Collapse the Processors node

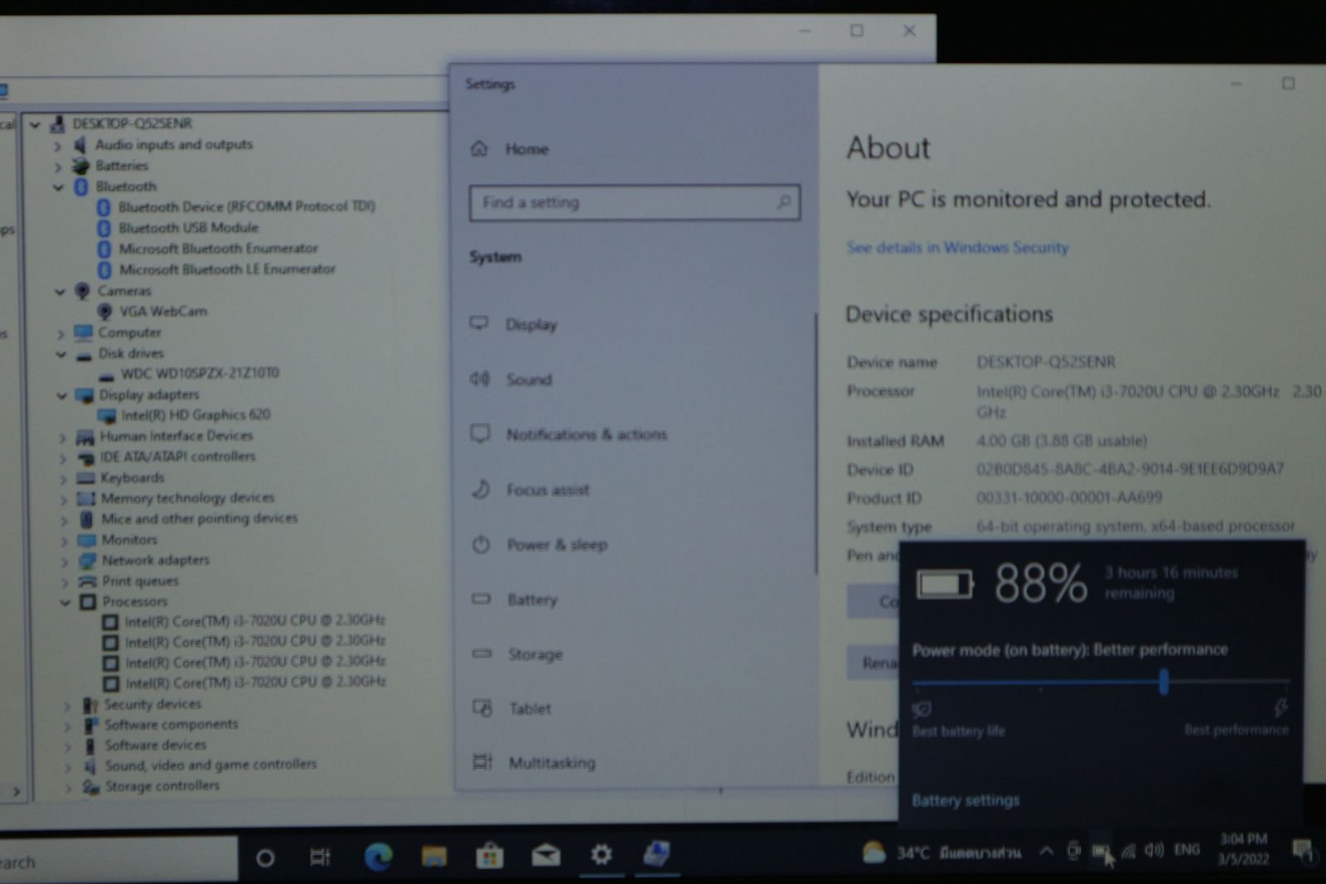pos(65,603)
